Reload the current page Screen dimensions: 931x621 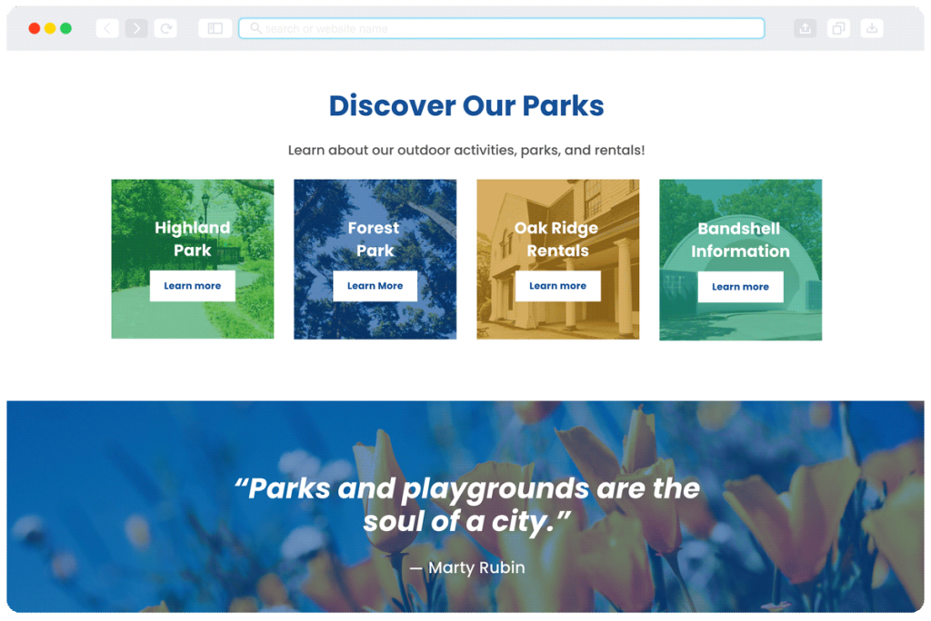tap(165, 27)
